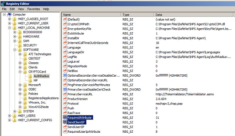Image resolution: width=235 pixels, height=136 pixels.
Task: Collapse the Computer root node
Action: [x=4, y=15]
